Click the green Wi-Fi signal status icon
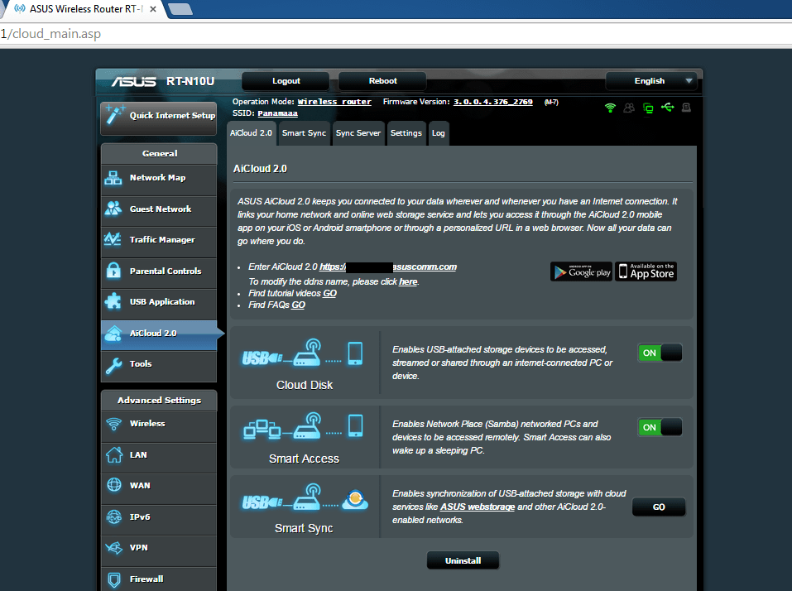Screen dimensions: 792x591 click(610, 108)
